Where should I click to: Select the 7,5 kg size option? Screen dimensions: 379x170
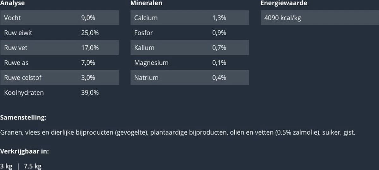[x=33, y=166]
